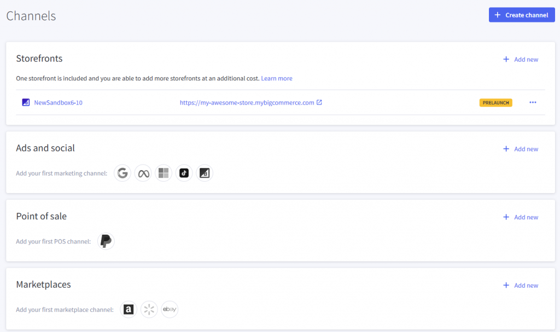Select the eBay marketplace icon
The width and height of the screenshot is (560, 332).
click(170, 310)
